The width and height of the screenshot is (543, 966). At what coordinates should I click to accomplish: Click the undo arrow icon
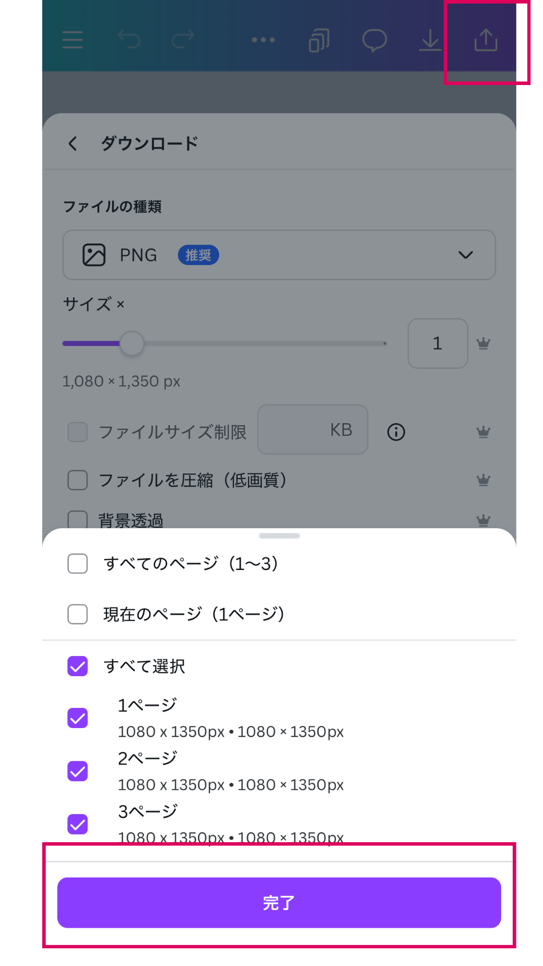click(x=129, y=39)
